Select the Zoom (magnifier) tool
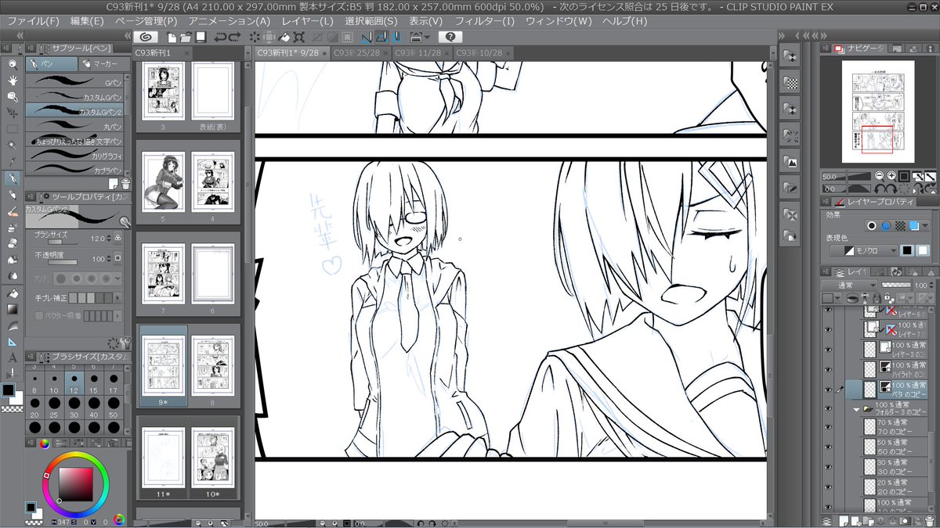 [x=13, y=64]
